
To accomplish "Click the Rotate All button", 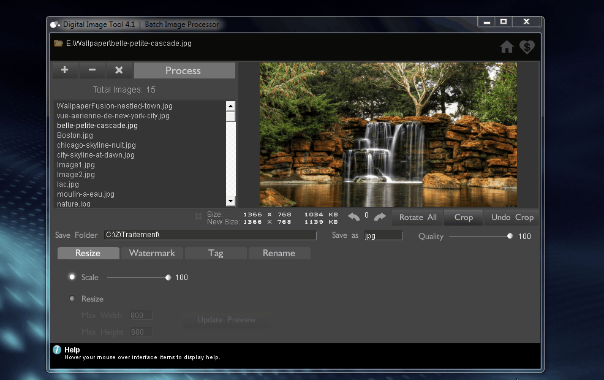I will (418, 218).
